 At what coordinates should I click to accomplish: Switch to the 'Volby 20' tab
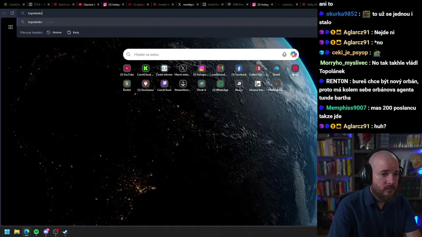pos(309,5)
